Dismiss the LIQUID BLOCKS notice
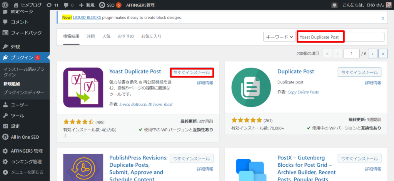The height and width of the screenshot is (181, 394). [x=383, y=18]
